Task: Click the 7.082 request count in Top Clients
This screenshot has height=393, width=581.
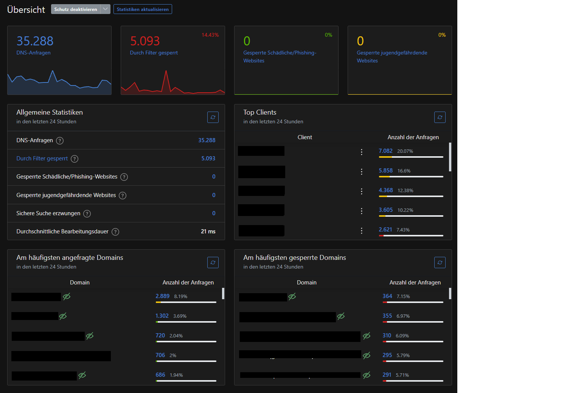Action: click(x=385, y=151)
